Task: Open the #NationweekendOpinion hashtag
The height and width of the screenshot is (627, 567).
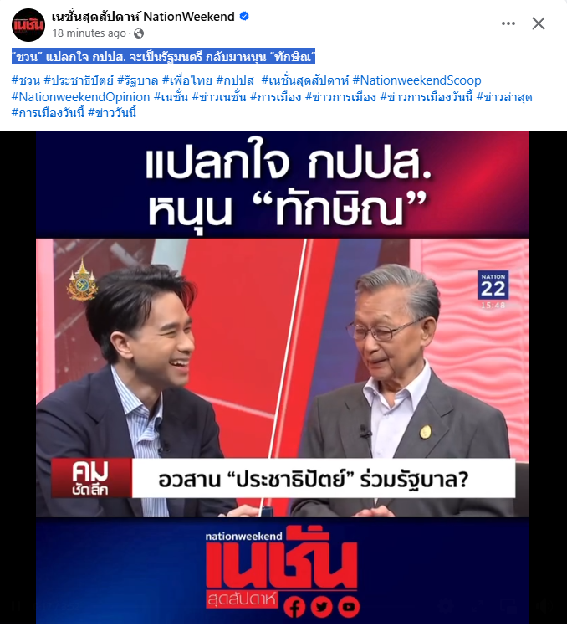Action: 81,97
